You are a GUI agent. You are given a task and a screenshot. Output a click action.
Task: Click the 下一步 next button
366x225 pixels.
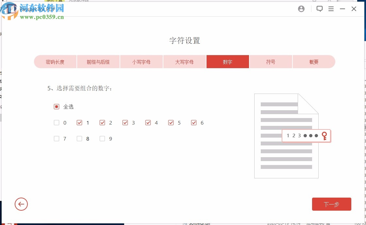point(332,204)
